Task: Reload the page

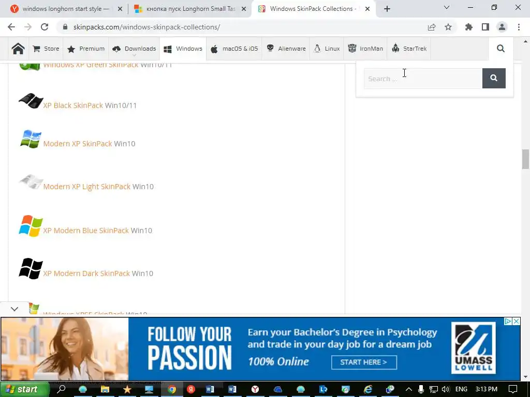Action: pyautogui.click(x=45, y=27)
